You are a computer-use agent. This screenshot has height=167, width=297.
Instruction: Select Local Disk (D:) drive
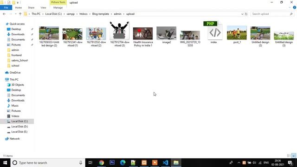point(19,127)
